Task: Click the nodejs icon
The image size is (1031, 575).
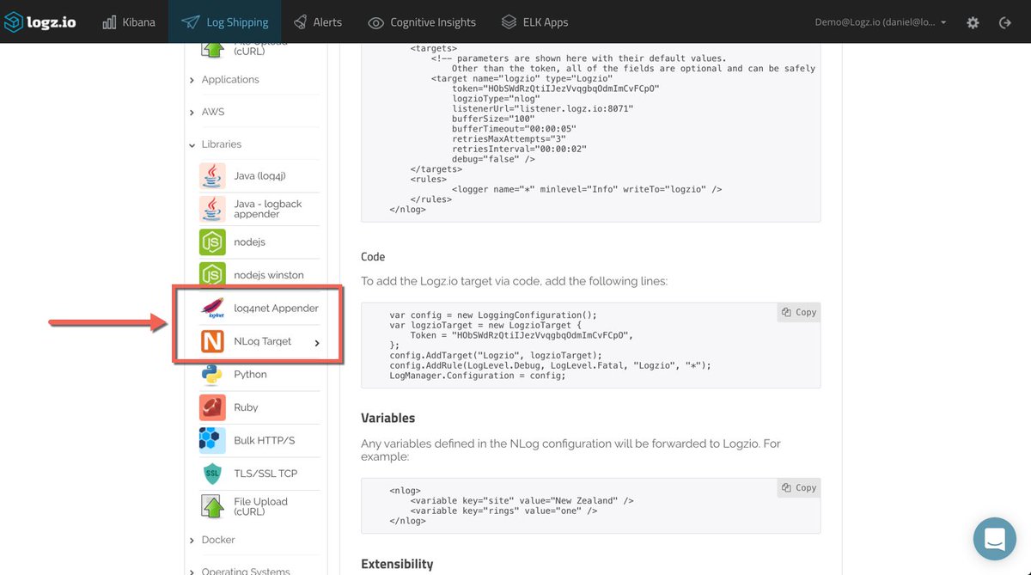Action: point(212,242)
